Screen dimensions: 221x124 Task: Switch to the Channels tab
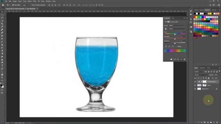point(202,68)
